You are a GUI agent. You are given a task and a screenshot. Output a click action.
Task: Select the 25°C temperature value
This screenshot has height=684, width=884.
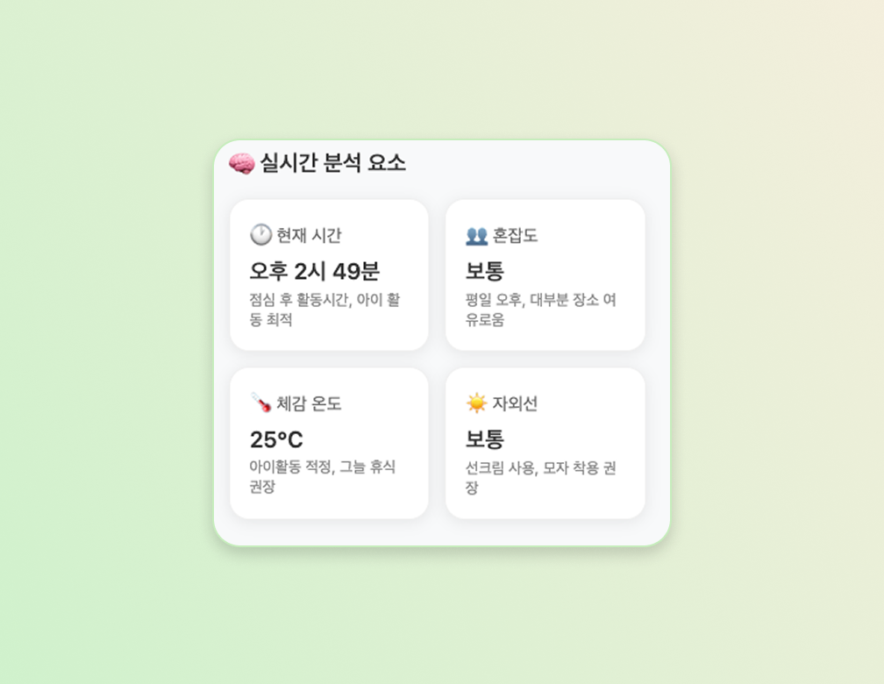pyautogui.click(x=276, y=439)
